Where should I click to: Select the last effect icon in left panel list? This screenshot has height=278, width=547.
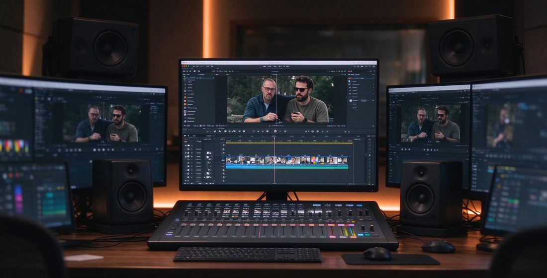(x=185, y=121)
